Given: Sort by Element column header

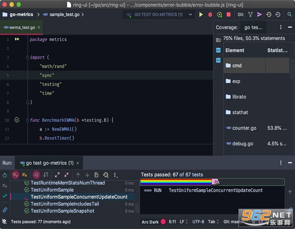Looking at the screenshot, I should 234,50.
